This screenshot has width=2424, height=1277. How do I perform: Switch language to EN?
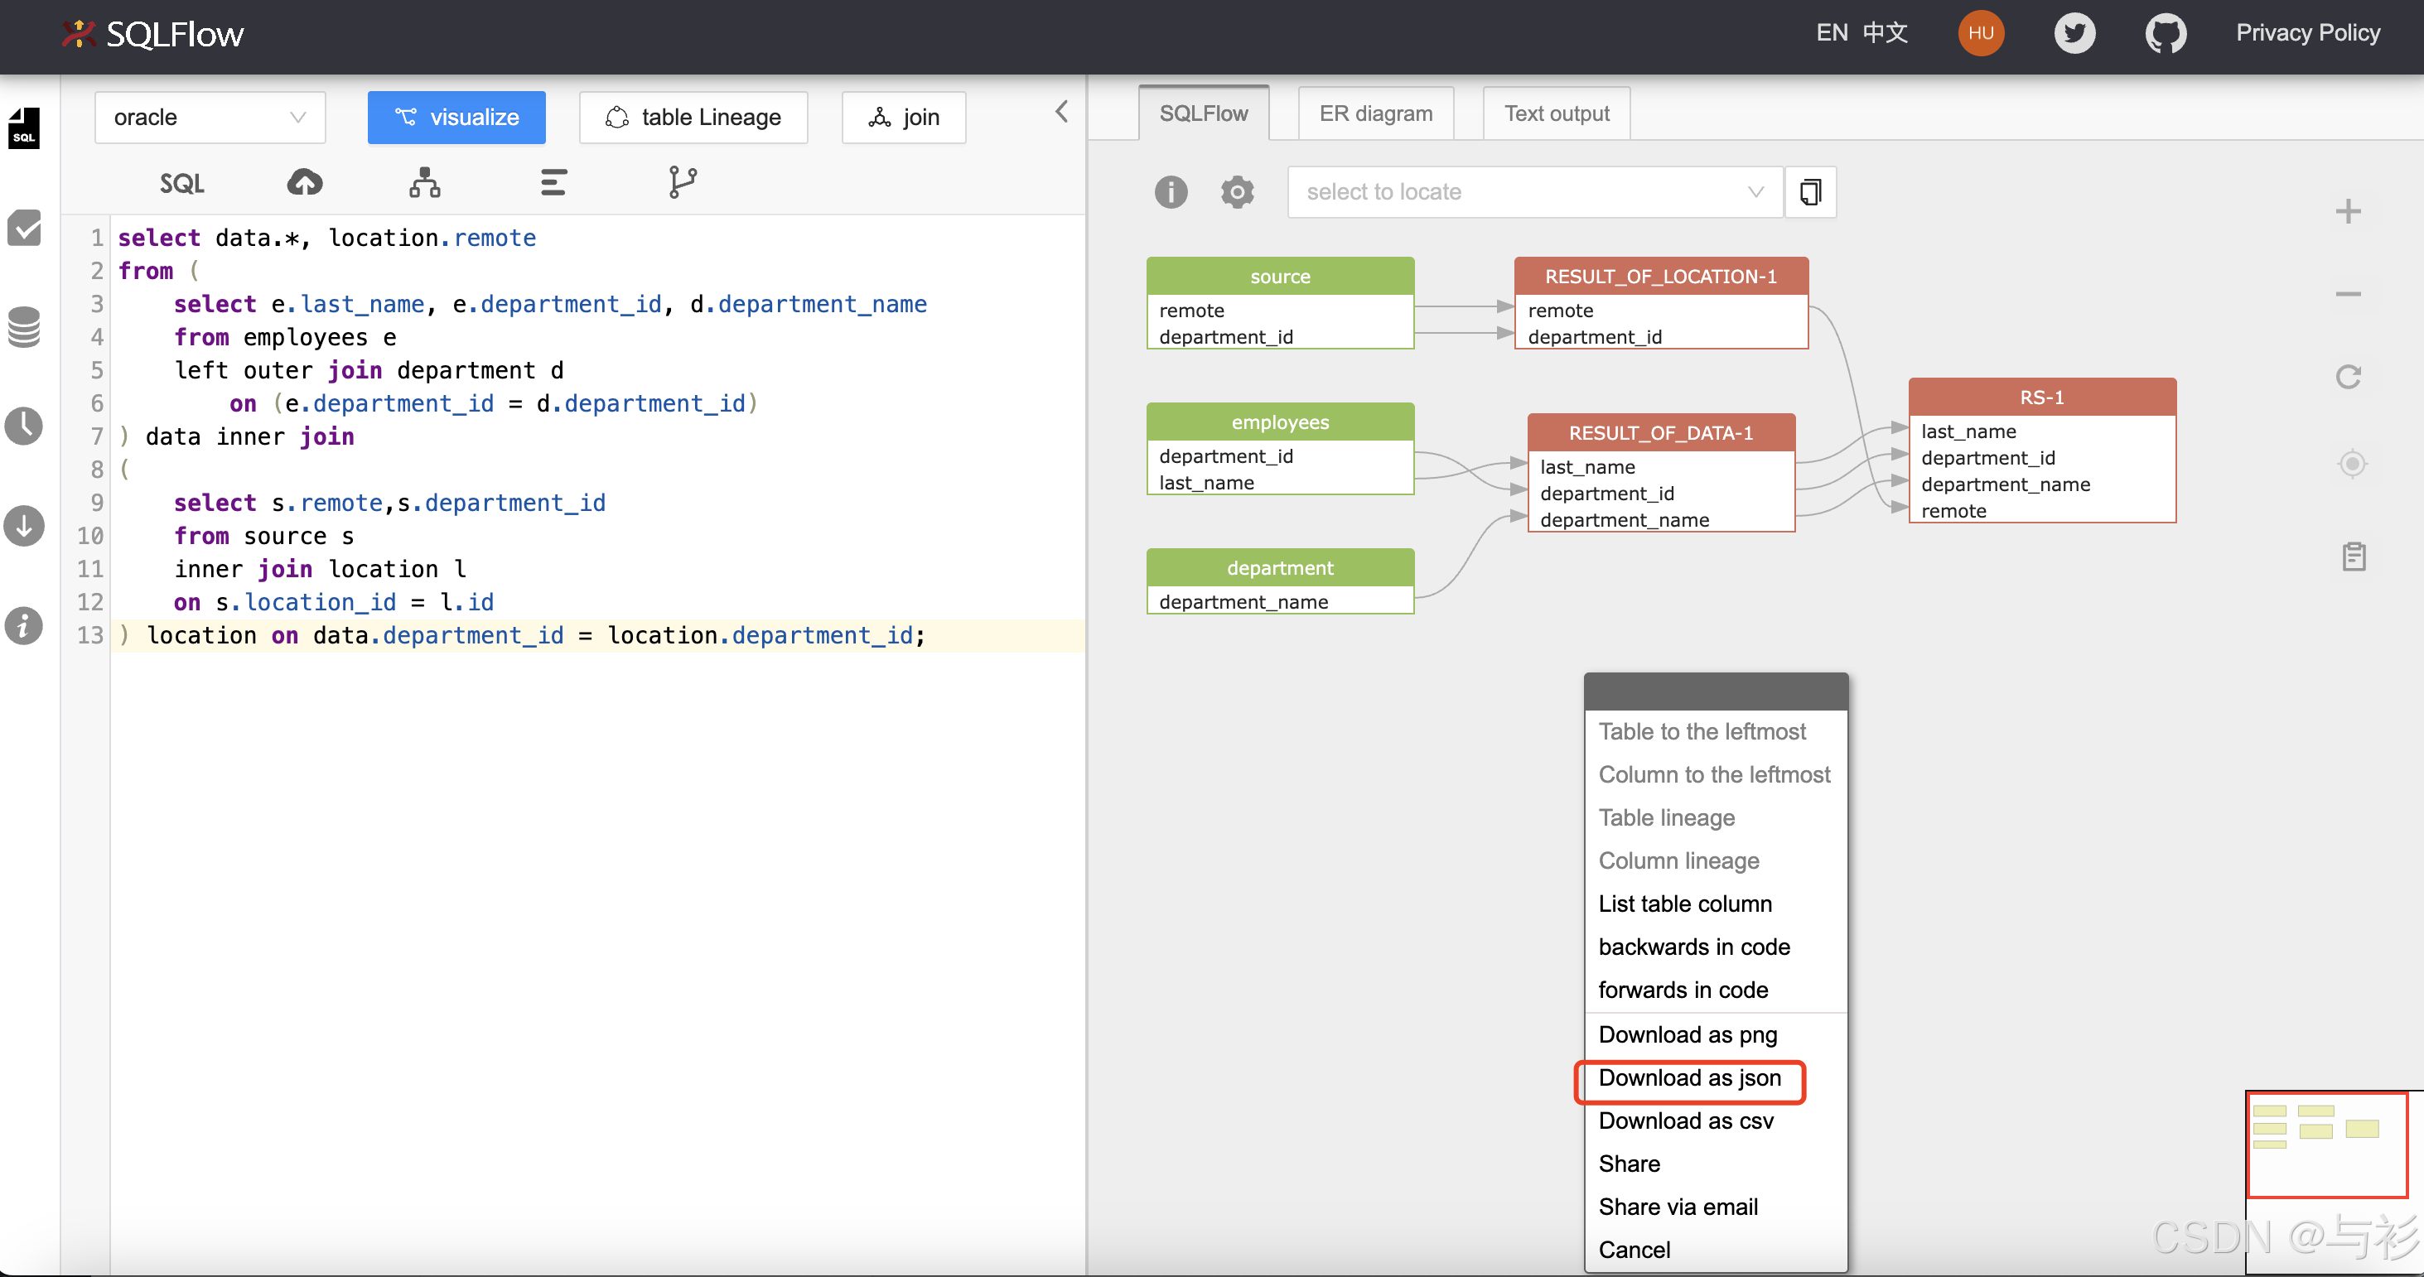[x=1831, y=34]
